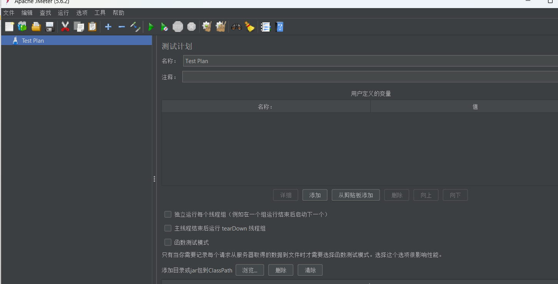Image resolution: width=558 pixels, height=284 pixels.
Task: Click the flask icon beside Test Plan
Action: click(x=15, y=40)
